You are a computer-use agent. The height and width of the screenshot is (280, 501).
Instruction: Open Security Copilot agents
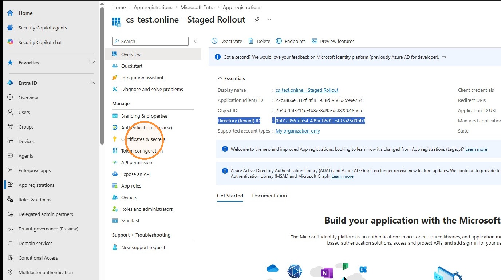tap(43, 28)
